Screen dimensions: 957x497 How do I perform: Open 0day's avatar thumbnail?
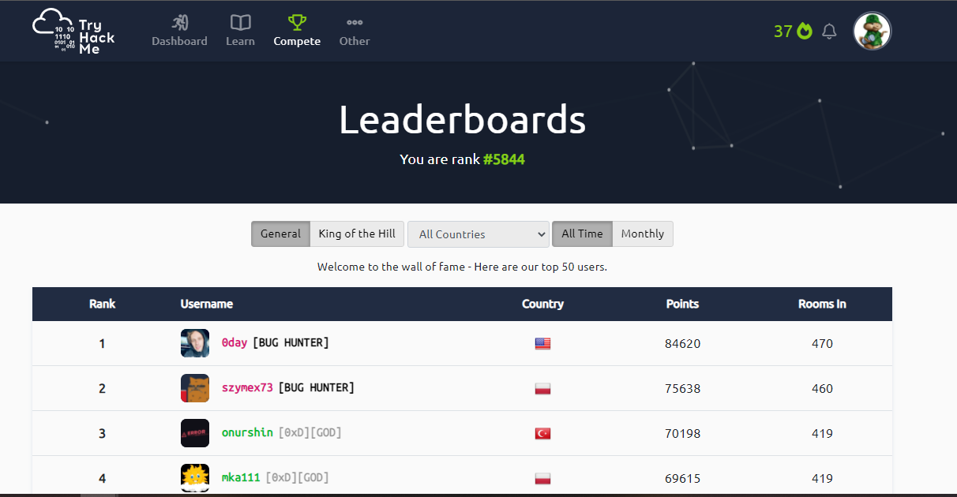[x=195, y=343]
